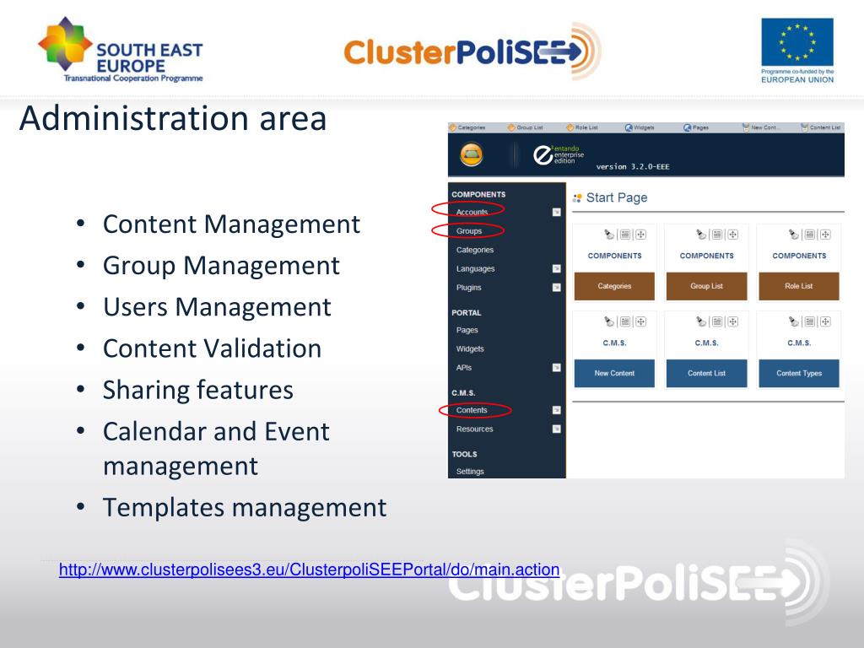Image resolution: width=864 pixels, height=648 pixels.
Task: Click the clear brush icon on New Content card
Action: pyautogui.click(x=609, y=321)
